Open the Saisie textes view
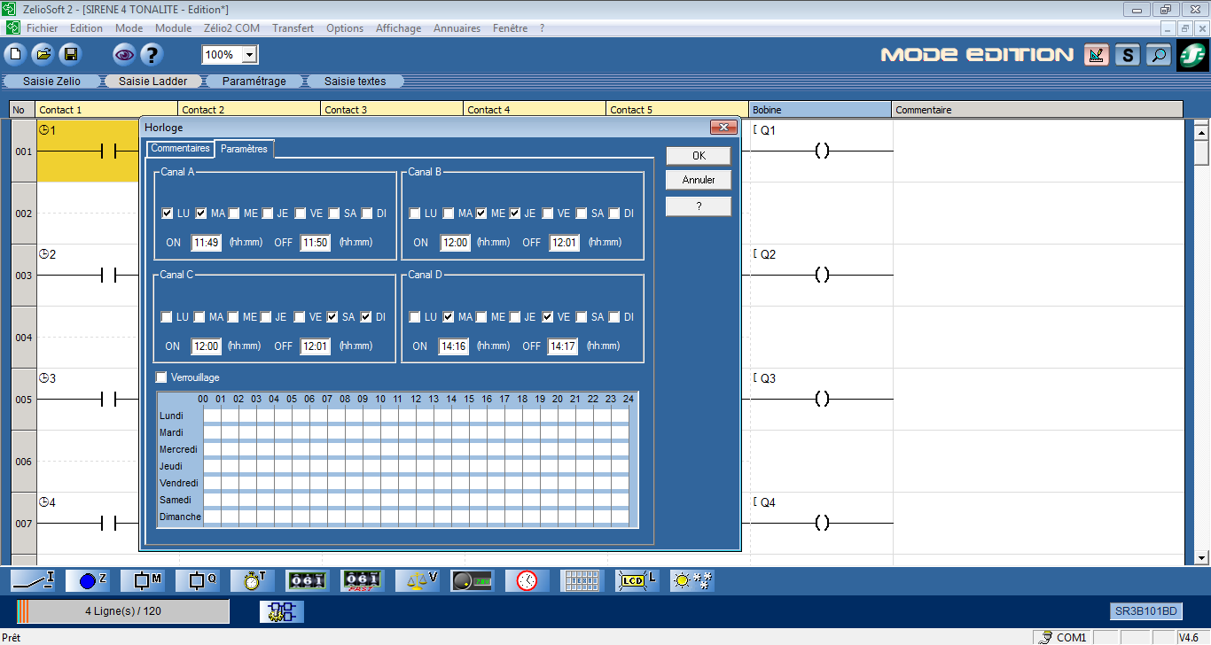This screenshot has height=645, width=1211. tap(355, 82)
